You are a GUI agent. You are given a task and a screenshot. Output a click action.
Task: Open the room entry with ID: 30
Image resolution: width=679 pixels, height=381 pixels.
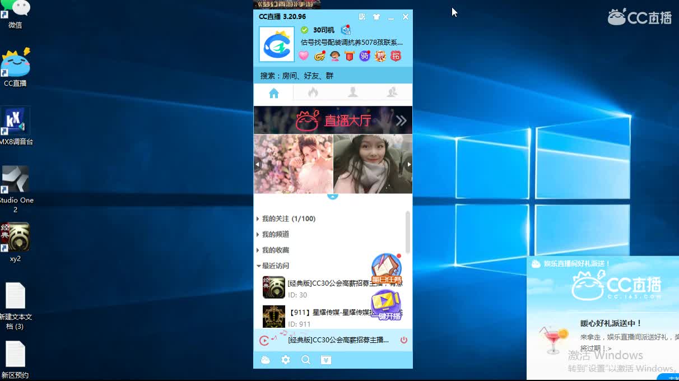[331, 288]
